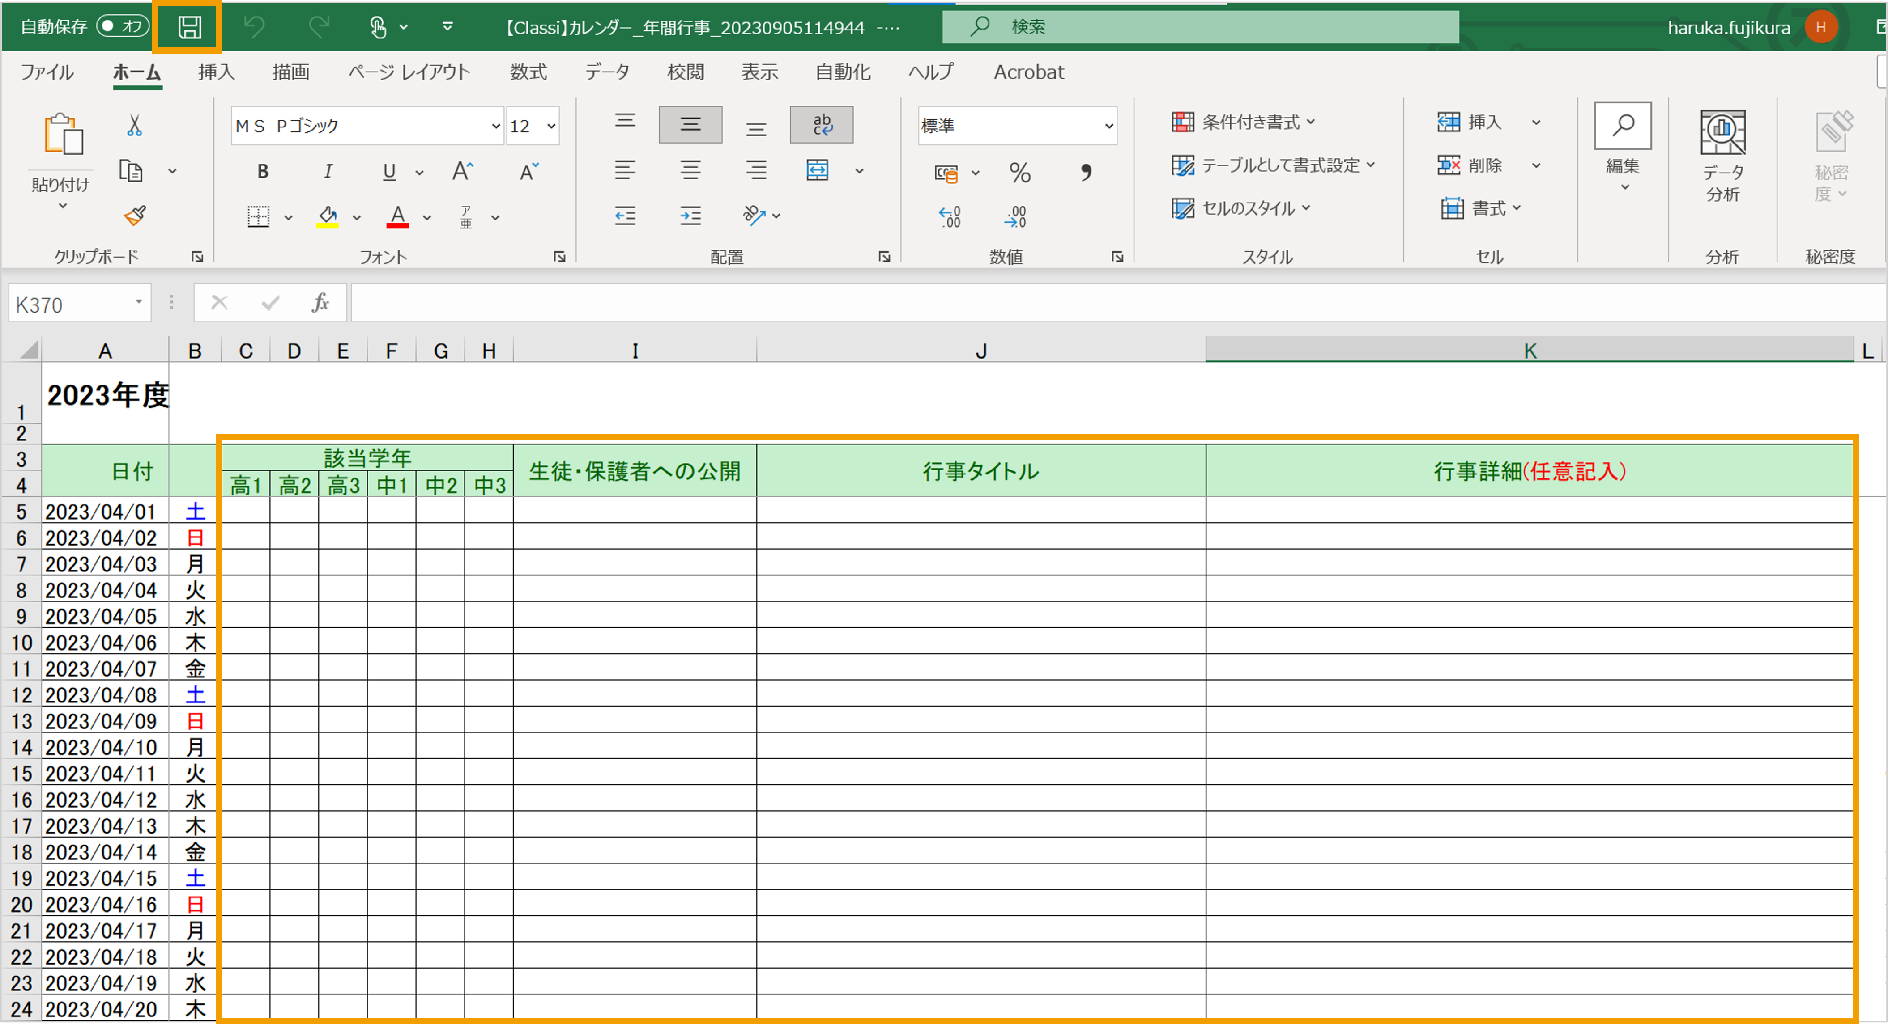
Task: Click the formula bar input
Action: click(x=1118, y=303)
